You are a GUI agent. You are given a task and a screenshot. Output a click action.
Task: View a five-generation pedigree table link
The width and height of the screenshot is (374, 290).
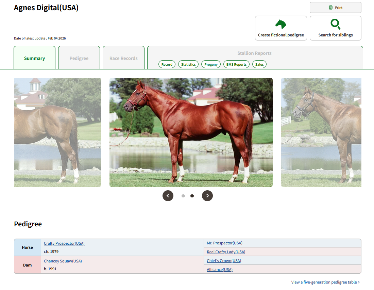[x=324, y=282]
